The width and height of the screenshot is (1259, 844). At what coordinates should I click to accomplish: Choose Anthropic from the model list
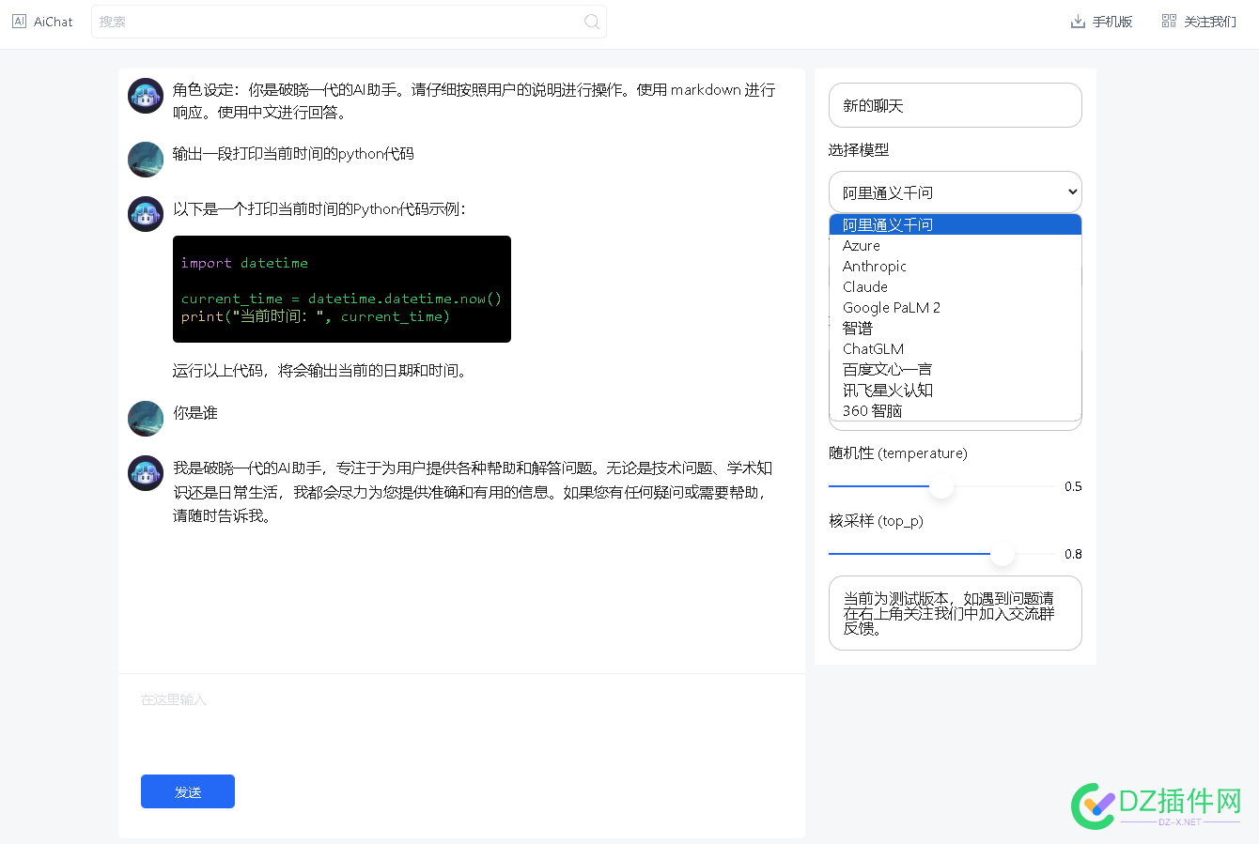point(956,266)
